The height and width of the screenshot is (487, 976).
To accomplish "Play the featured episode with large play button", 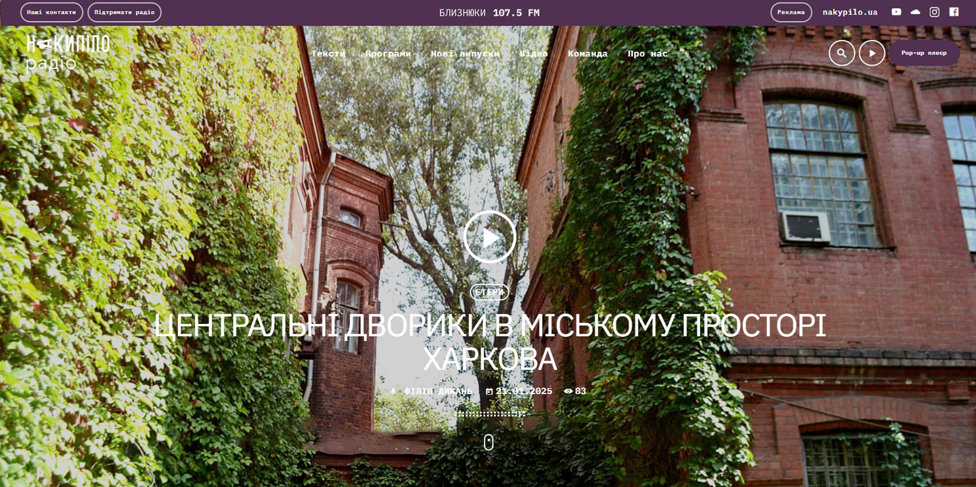I will coord(490,237).
